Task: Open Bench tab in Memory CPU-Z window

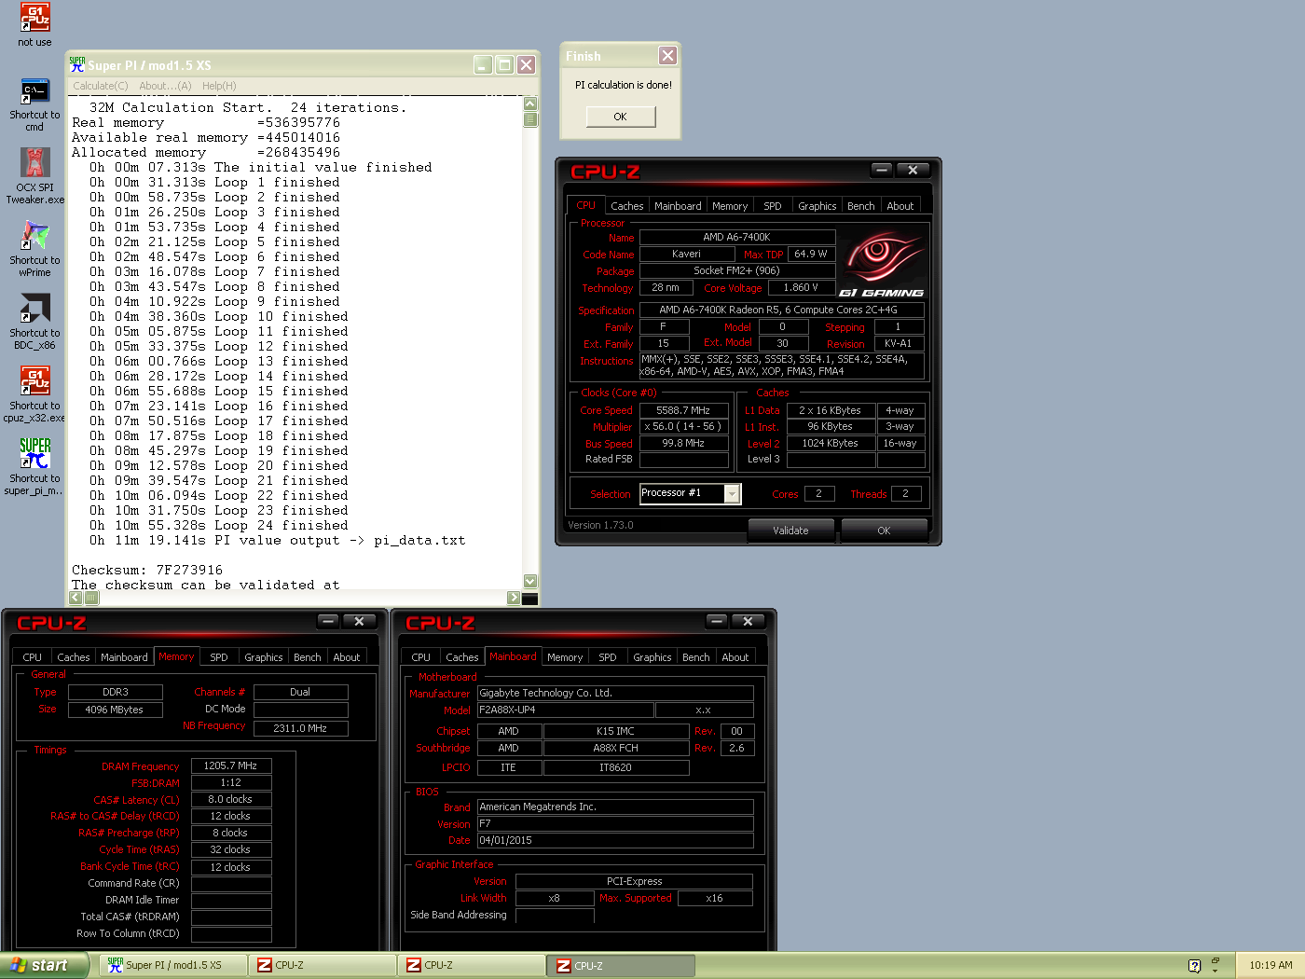Action: [308, 657]
